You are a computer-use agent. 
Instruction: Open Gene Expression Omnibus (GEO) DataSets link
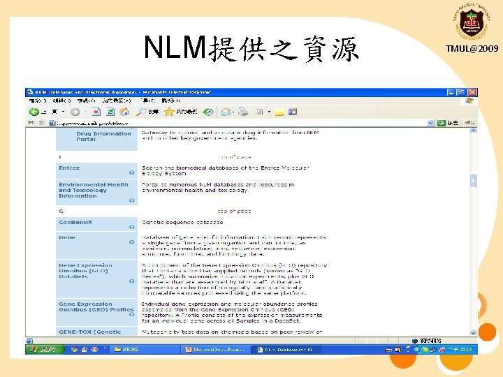[x=85, y=271]
